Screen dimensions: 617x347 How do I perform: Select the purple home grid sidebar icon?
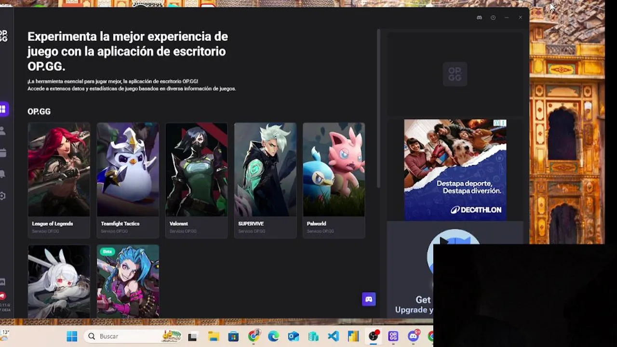pos(3,109)
